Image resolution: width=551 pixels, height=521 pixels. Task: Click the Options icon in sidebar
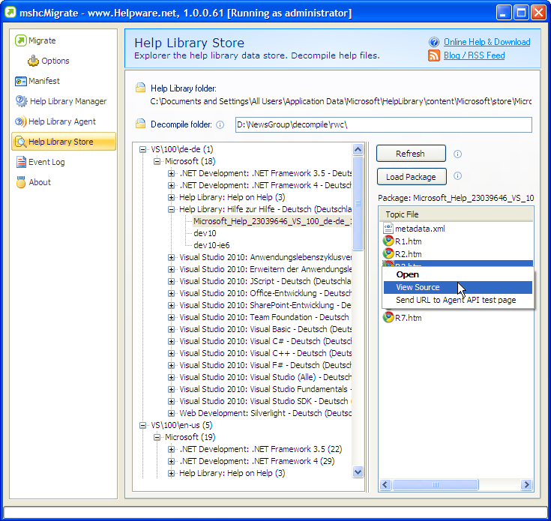(x=34, y=61)
